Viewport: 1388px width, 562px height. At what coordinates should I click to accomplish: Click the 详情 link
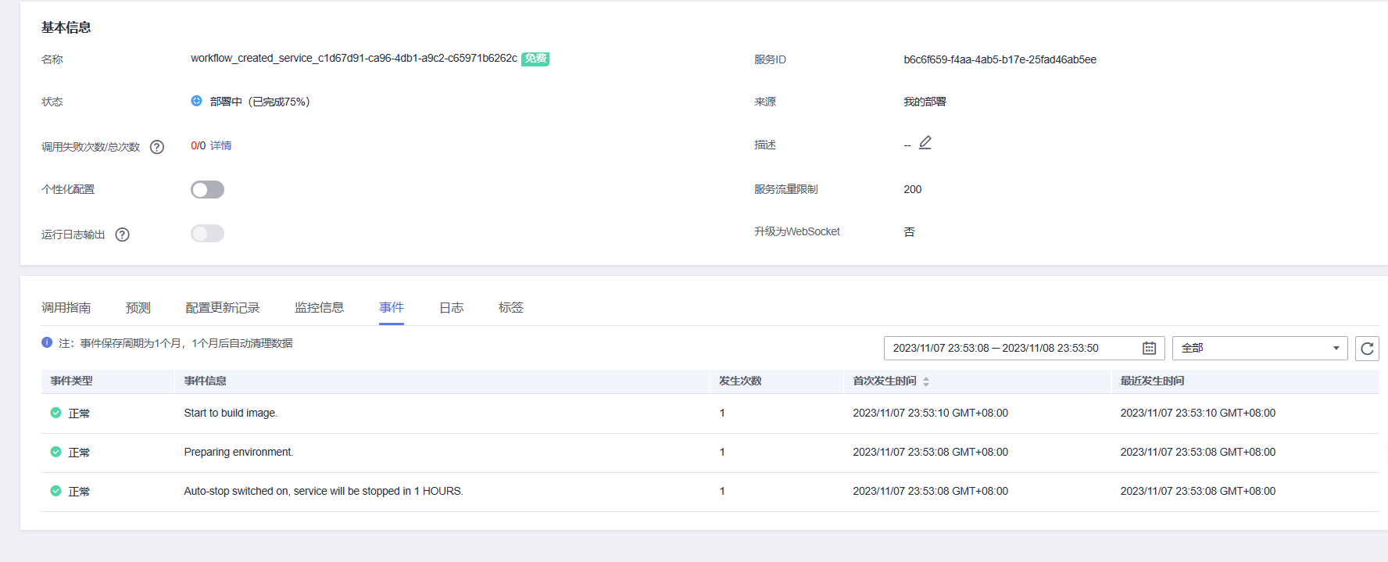tap(221, 145)
